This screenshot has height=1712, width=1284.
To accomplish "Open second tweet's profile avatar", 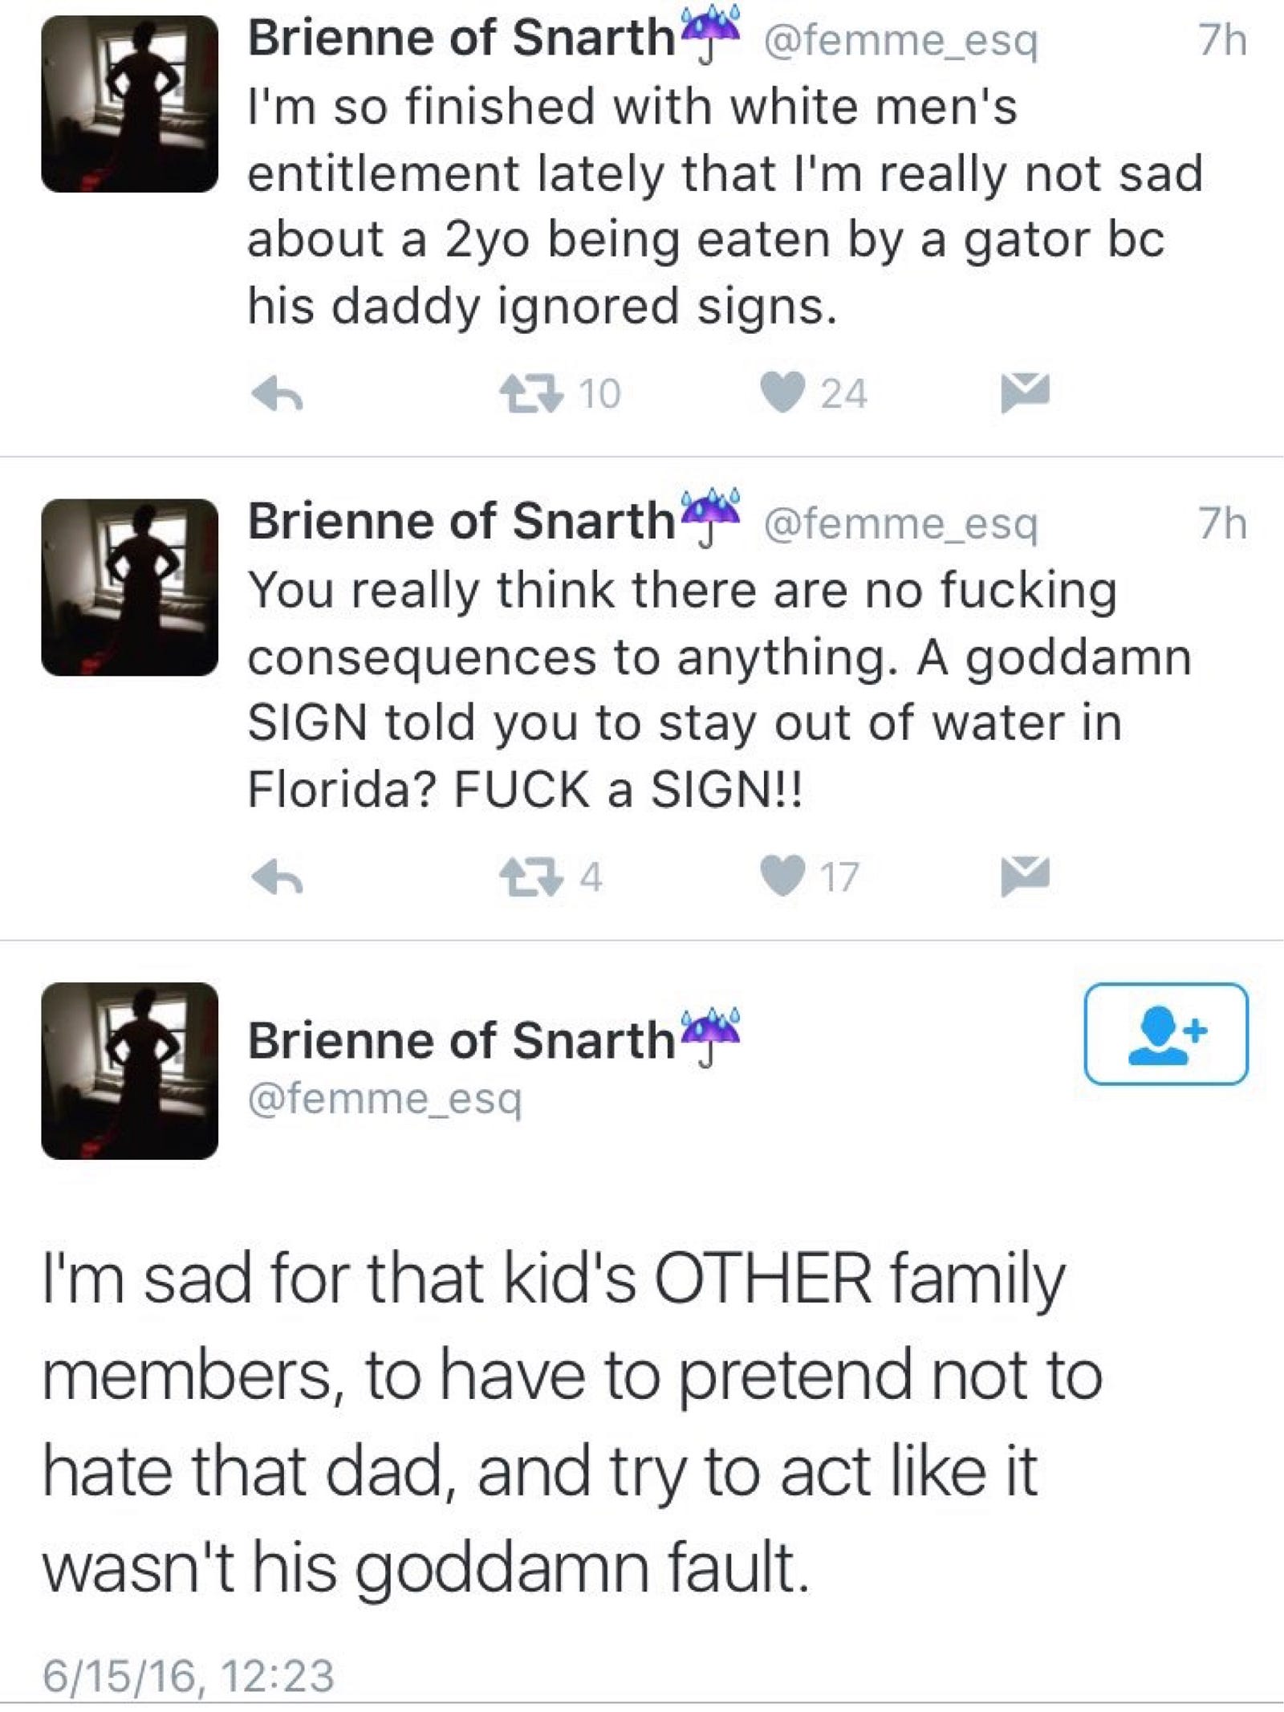I will [130, 587].
